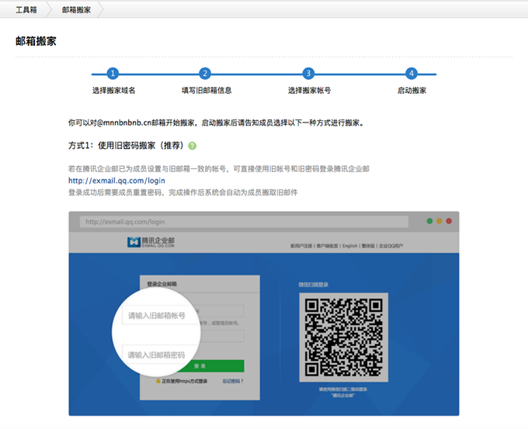Click the green window dot in illustration
Viewport: 528px width, 429px height.
(429, 222)
